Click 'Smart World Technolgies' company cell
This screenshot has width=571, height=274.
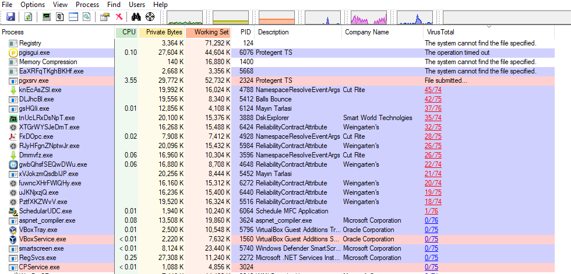378,118
